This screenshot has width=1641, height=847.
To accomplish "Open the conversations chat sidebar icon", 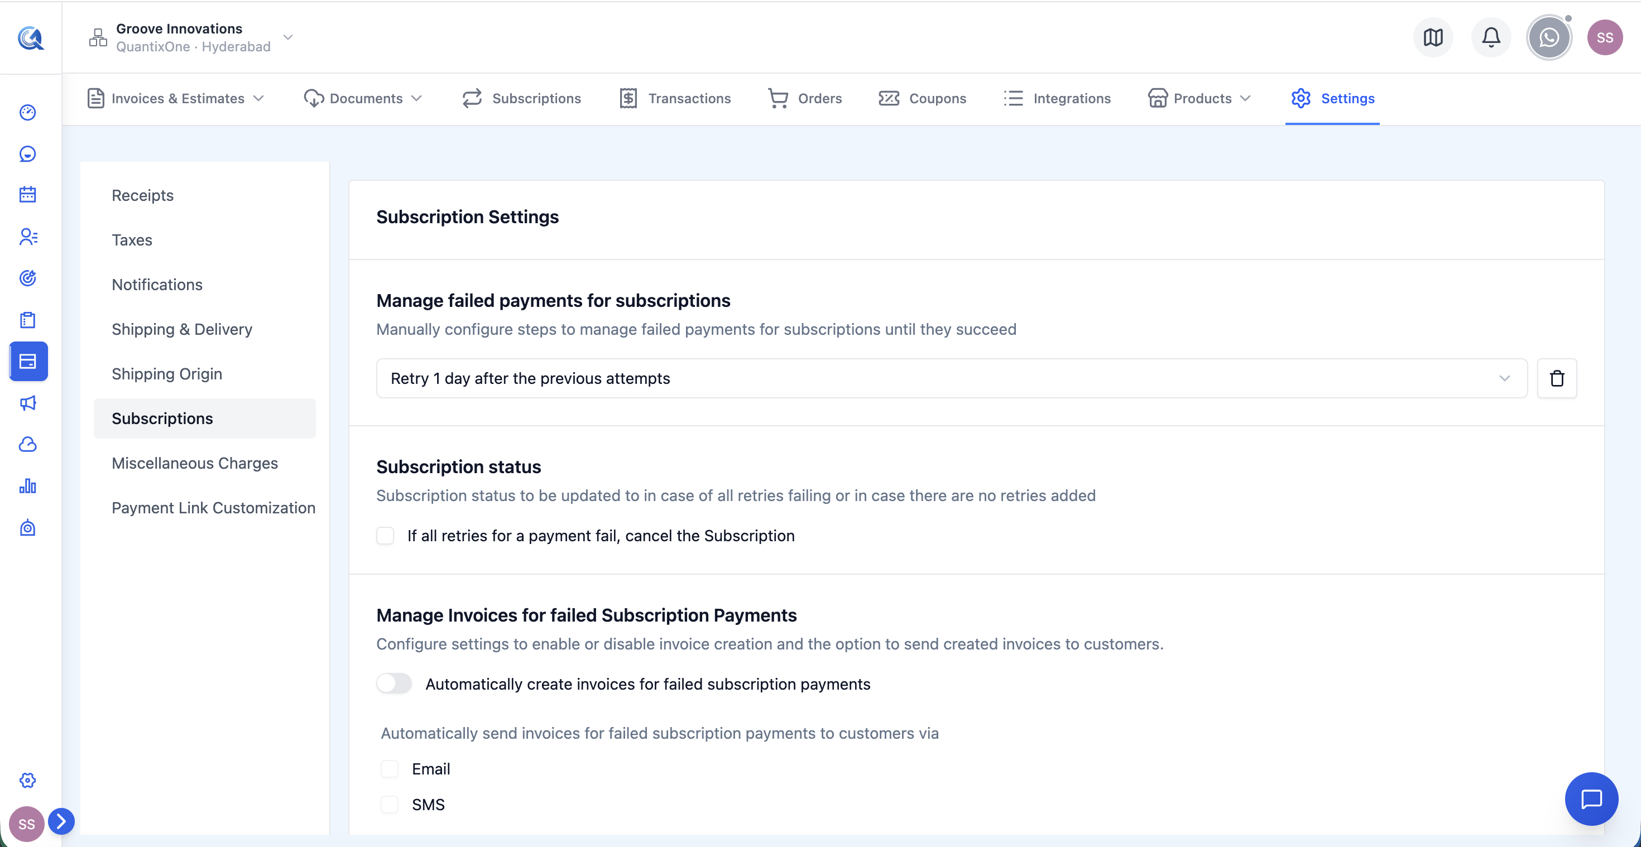I will [27, 153].
